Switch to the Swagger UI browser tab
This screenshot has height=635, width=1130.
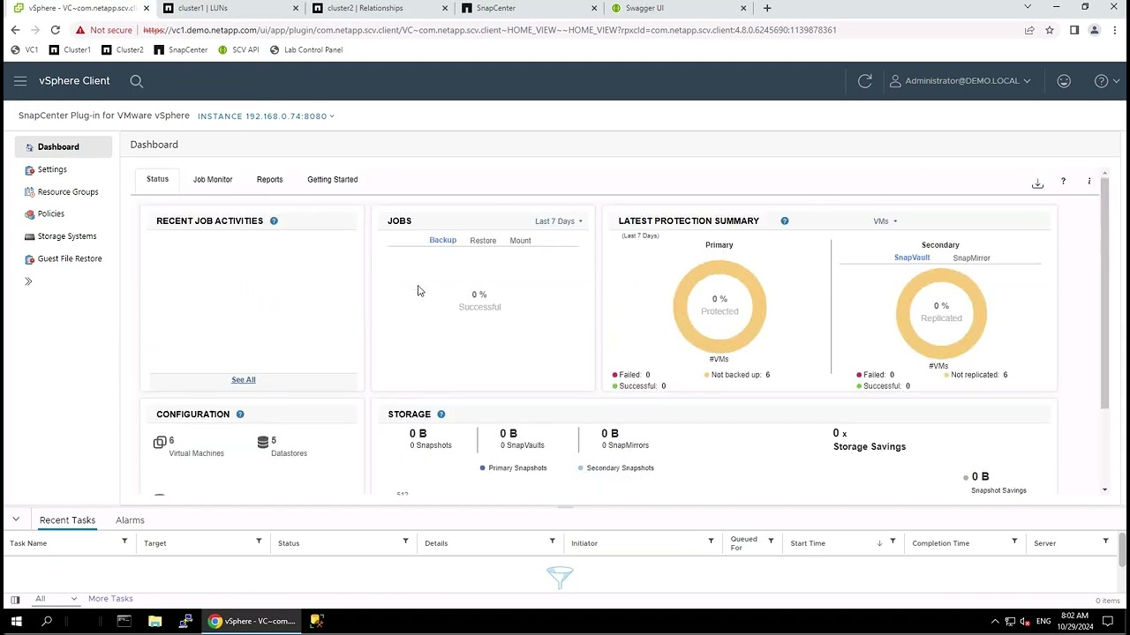[x=679, y=8]
